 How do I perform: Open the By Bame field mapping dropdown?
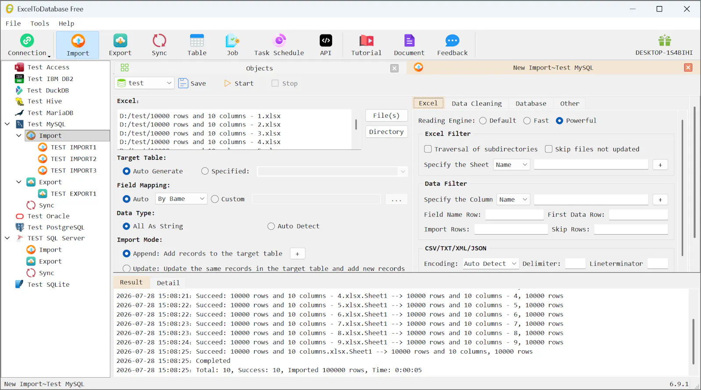(181, 199)
